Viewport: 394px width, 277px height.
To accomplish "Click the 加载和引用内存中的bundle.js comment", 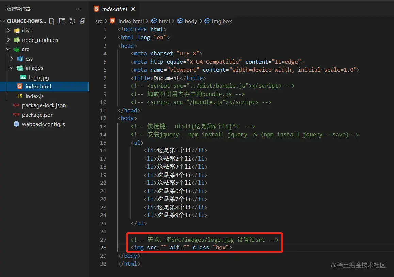I will tap(187, 94).
